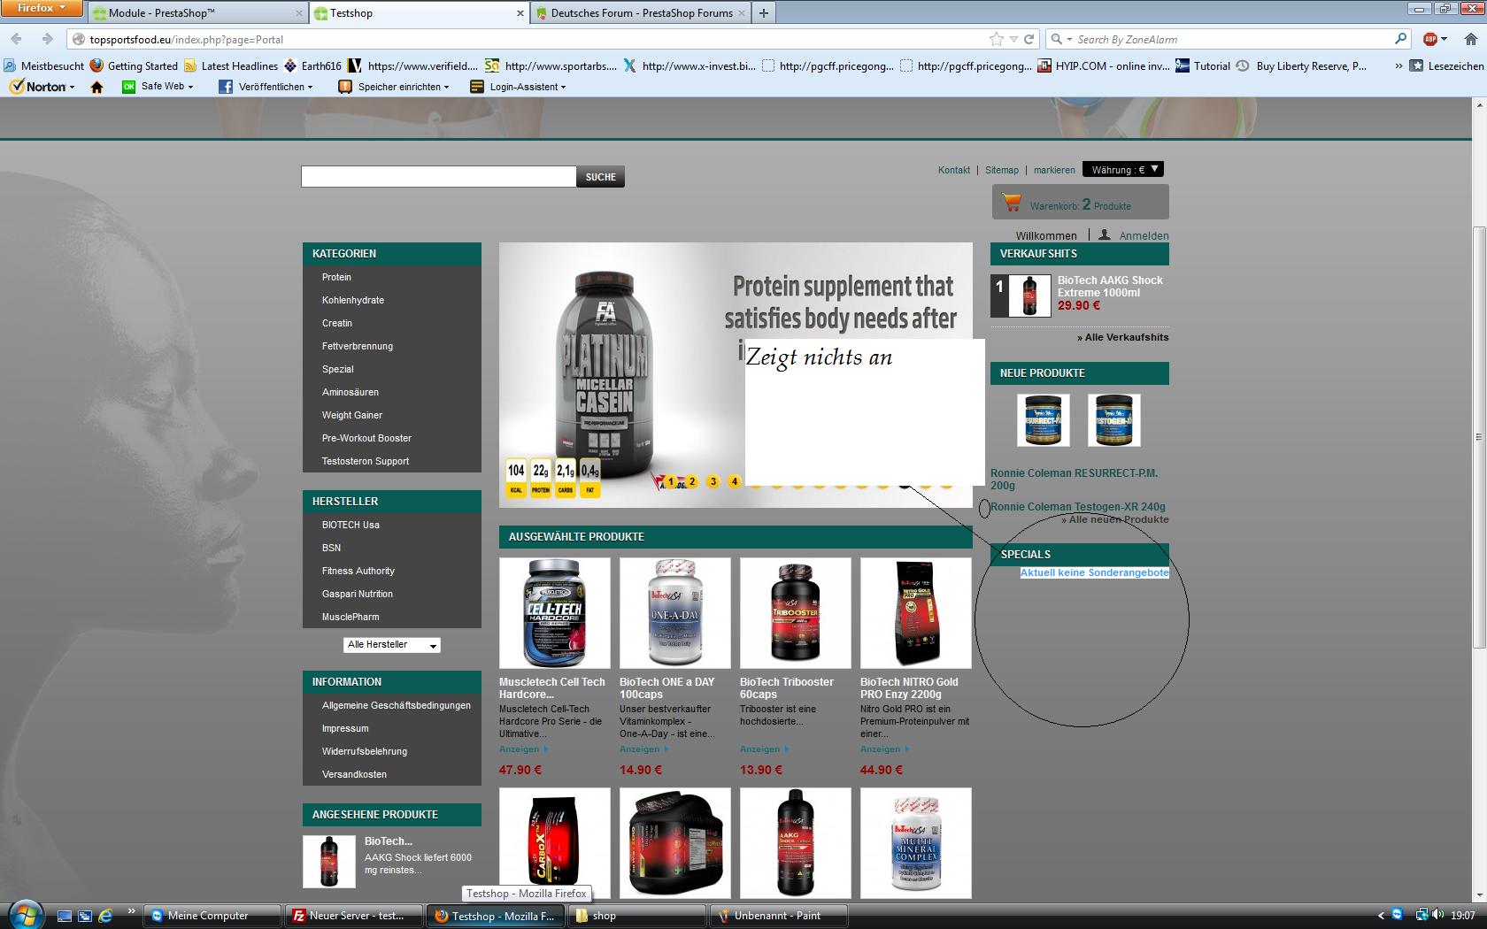The width and height of the screenshot is (1487, 929).
Task: Open the Getting Started bookmark
Action: (134, 65)
